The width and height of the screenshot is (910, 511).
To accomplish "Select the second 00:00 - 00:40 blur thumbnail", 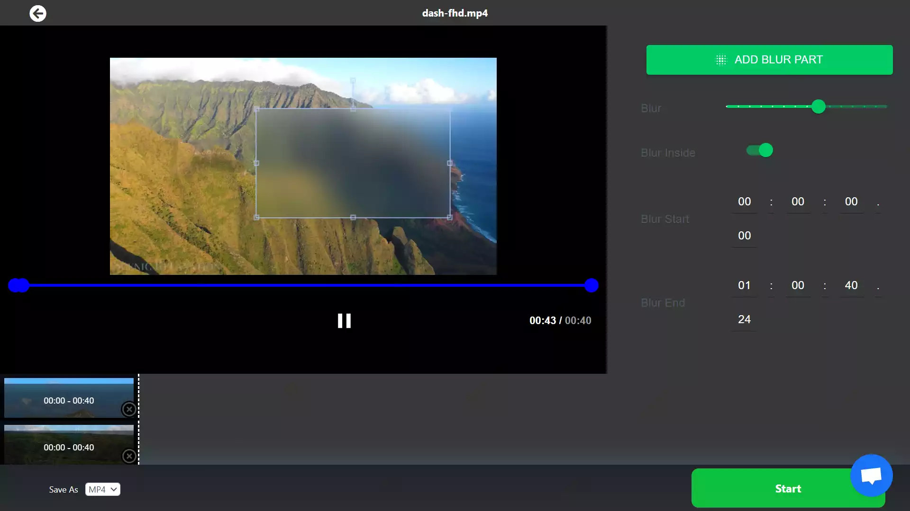I will click(x=69, y=444).
